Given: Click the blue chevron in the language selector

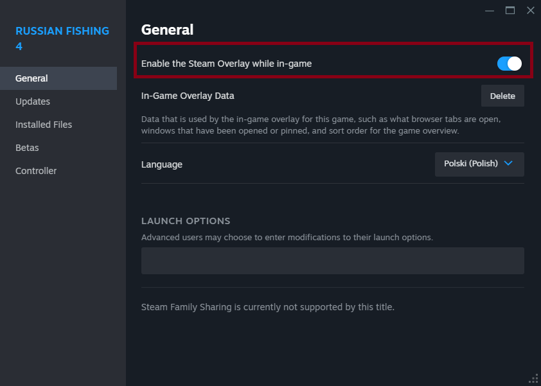Looking at the screenshot, I should (x=509, y=163).
